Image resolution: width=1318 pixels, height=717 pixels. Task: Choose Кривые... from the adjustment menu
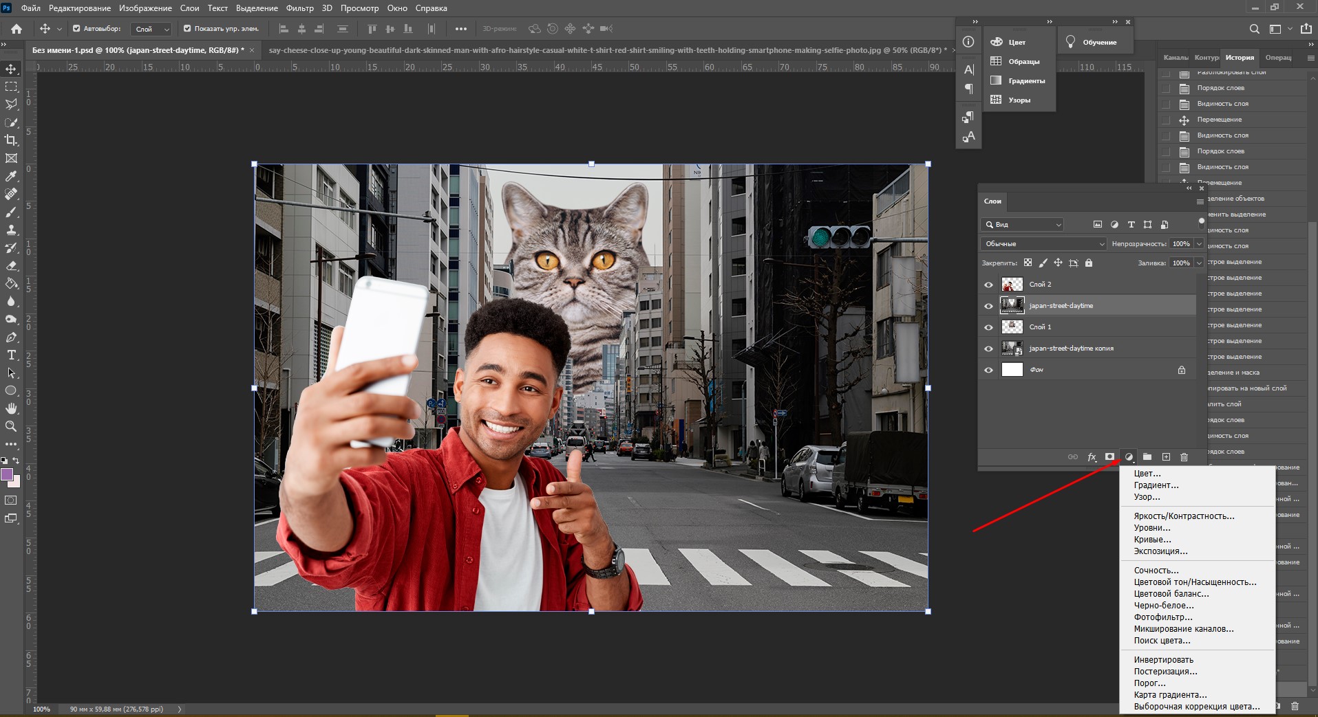[1152, 540]
